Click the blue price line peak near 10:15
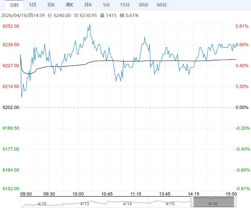Viewport: 251px width, 208px height. 90,24
